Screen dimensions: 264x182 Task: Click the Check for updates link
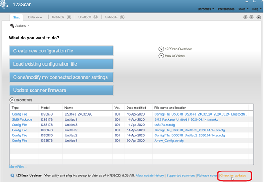233,175
